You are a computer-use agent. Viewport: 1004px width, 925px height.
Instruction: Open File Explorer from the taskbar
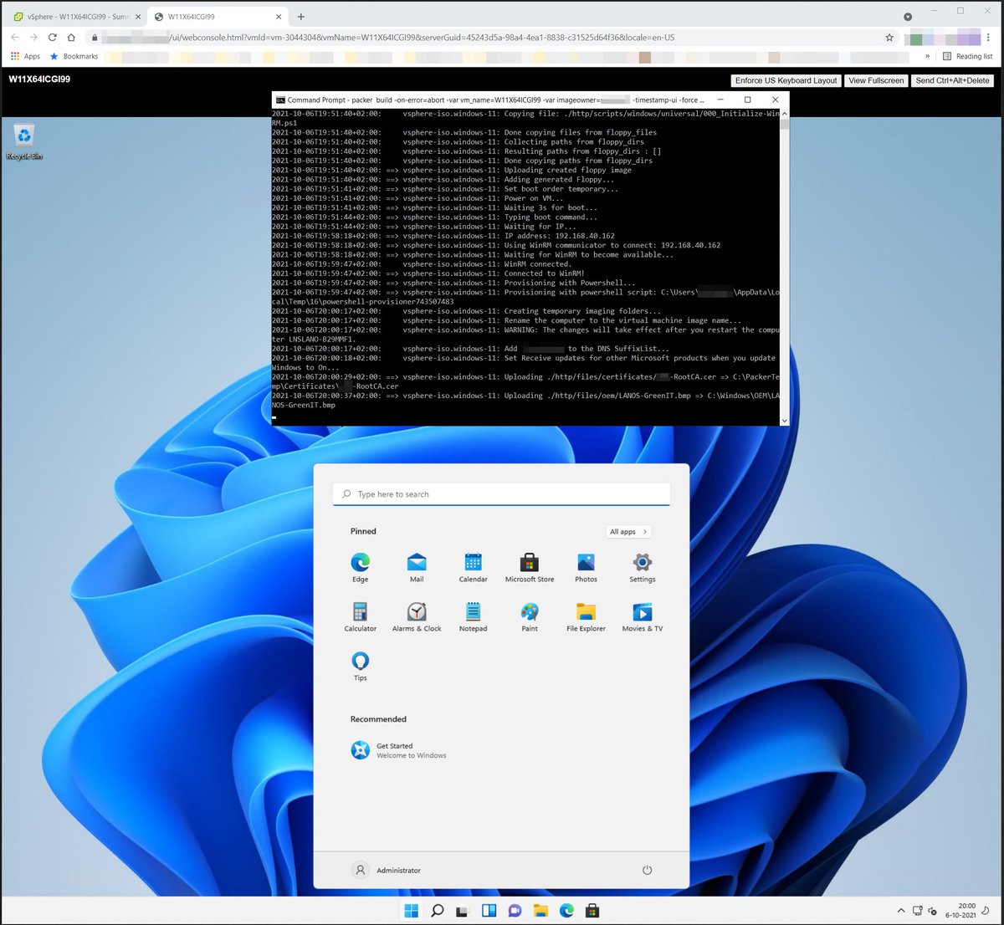540,911
